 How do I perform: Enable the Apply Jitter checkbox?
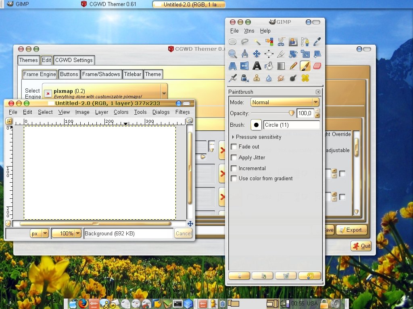pos(234,157)
